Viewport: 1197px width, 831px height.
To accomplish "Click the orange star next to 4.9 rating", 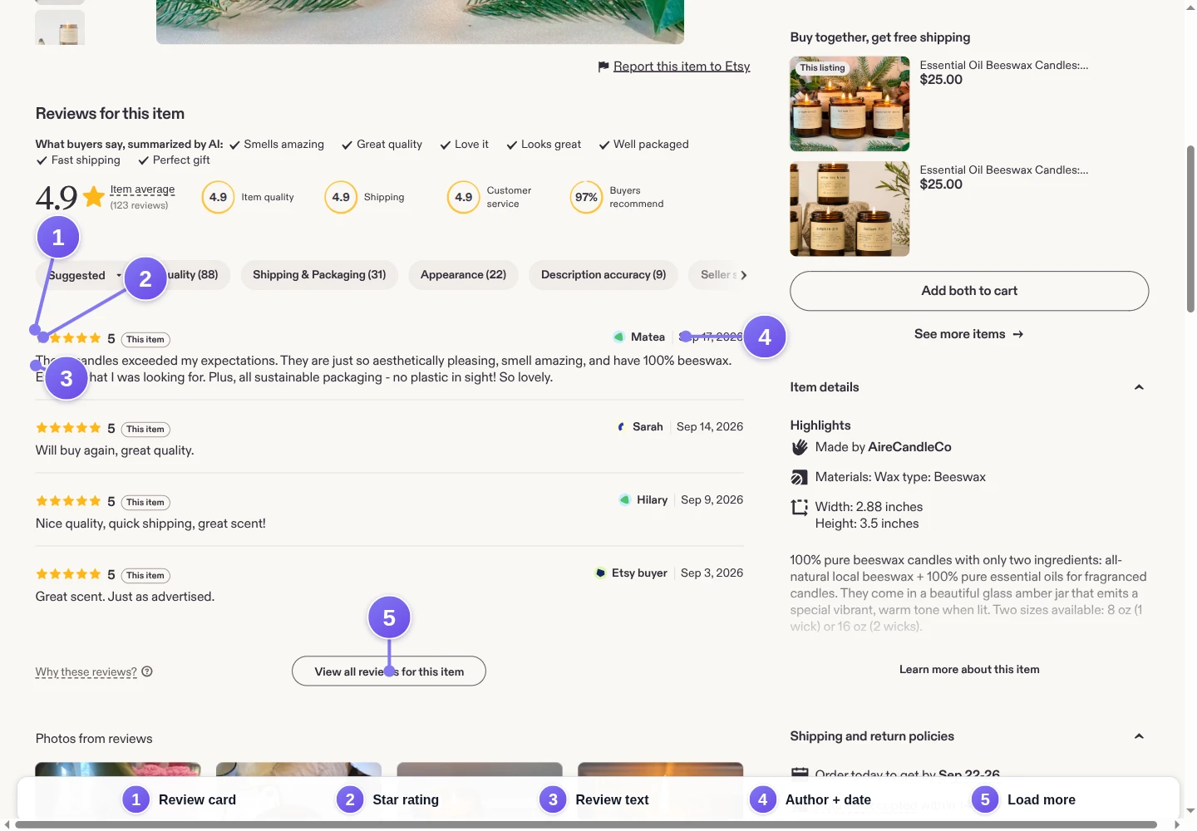I will pos(94,197).
